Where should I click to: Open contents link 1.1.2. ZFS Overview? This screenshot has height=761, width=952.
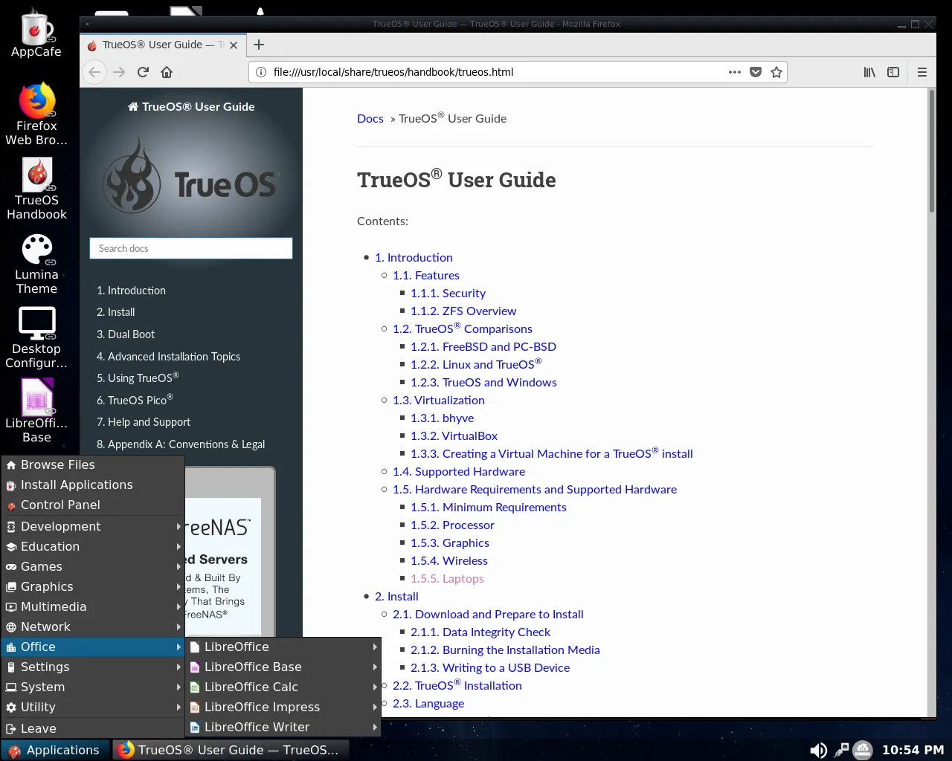pos(463,311)
